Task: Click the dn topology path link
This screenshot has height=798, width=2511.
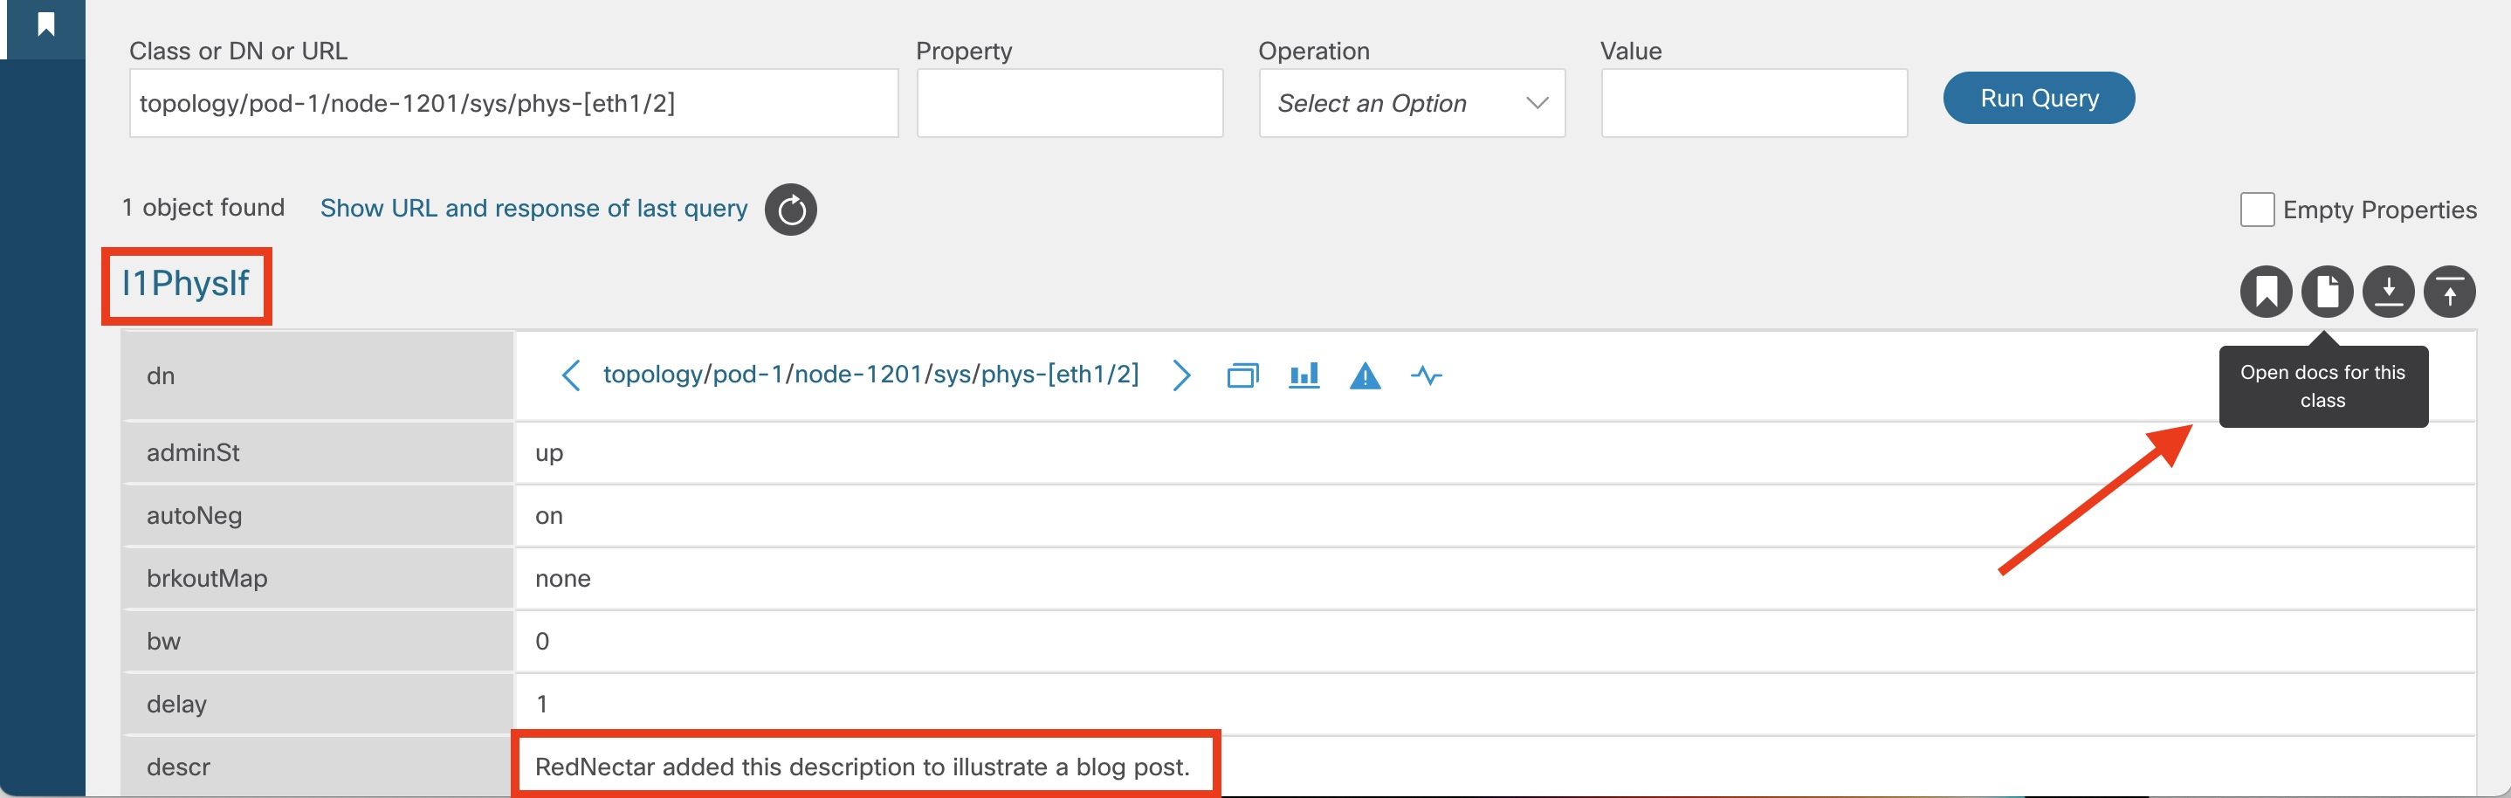Action: [870, 375]
